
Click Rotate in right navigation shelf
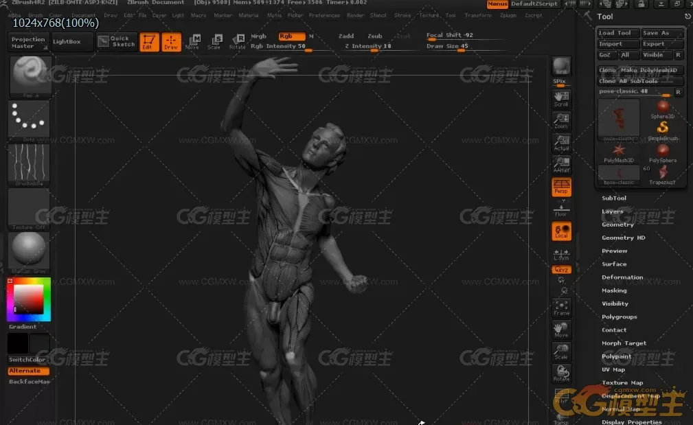pos(561,374)
